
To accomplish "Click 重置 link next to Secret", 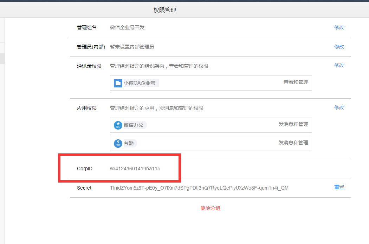I will (339, 187).
